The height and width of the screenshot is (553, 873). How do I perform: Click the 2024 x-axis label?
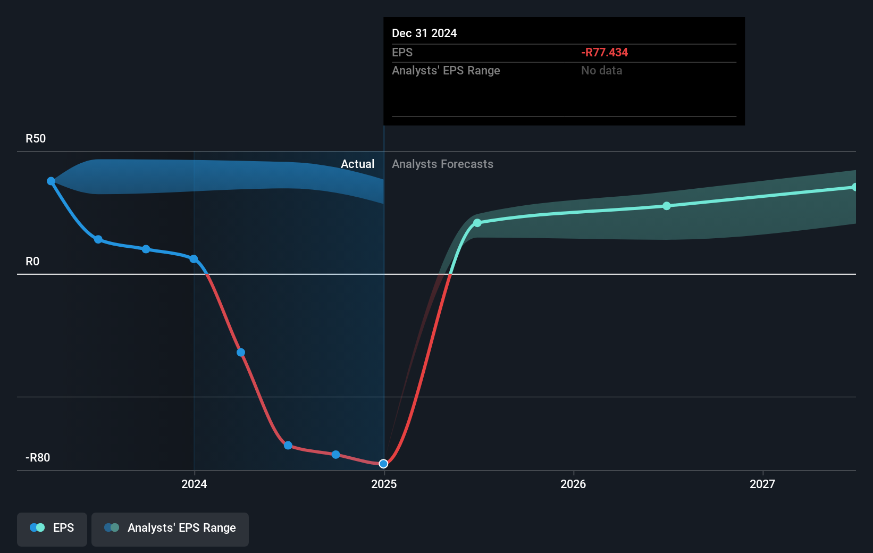click(194, 484)
